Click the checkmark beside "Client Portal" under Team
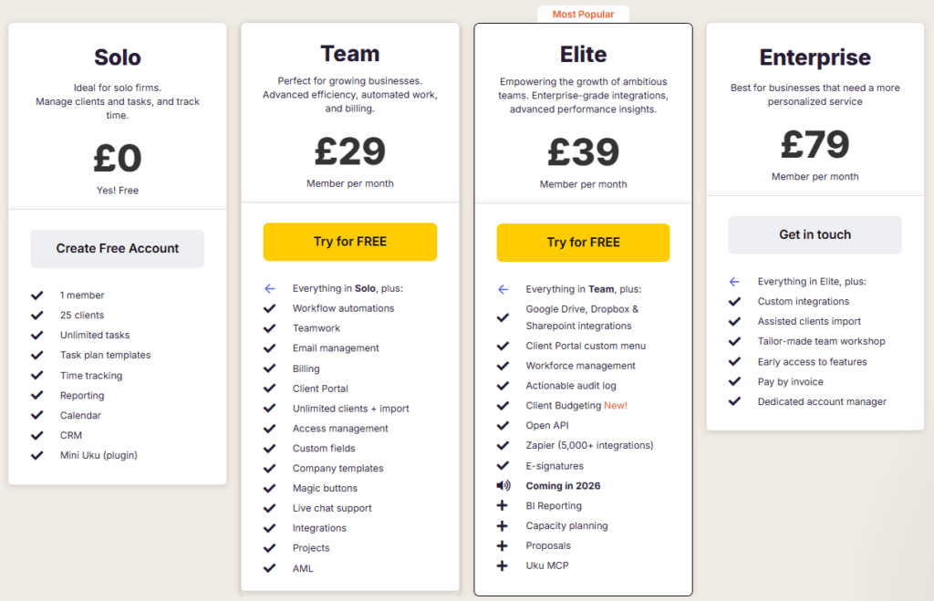The width and height of the screenshot is (934, 601). 270,388
